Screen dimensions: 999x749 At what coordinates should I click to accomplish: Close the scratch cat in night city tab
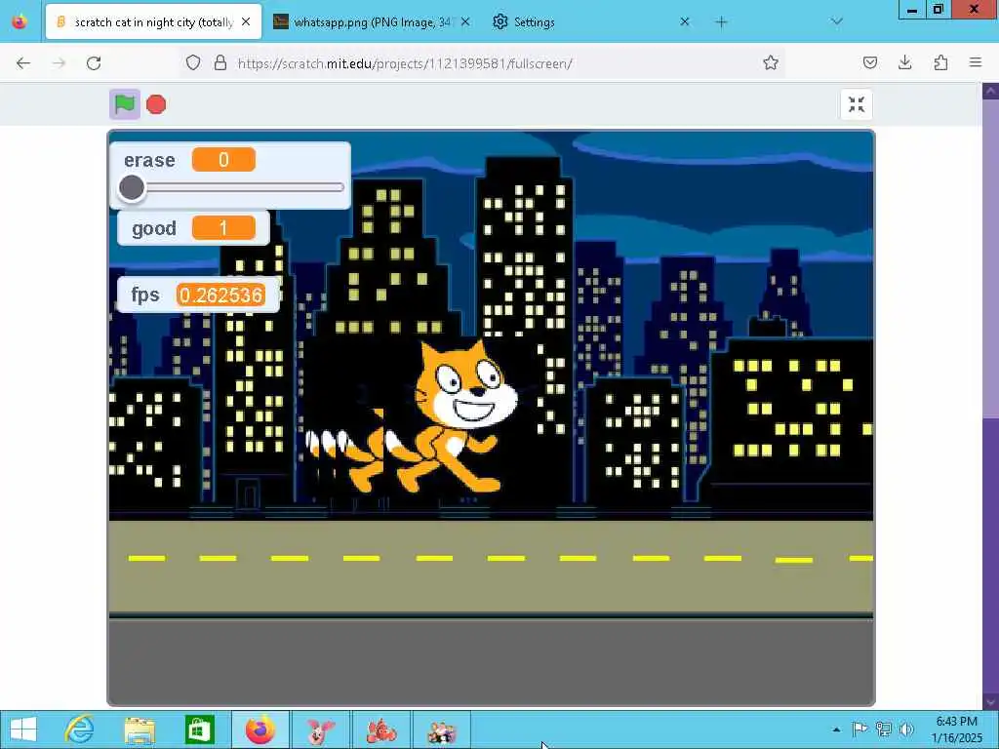point(246,22)
